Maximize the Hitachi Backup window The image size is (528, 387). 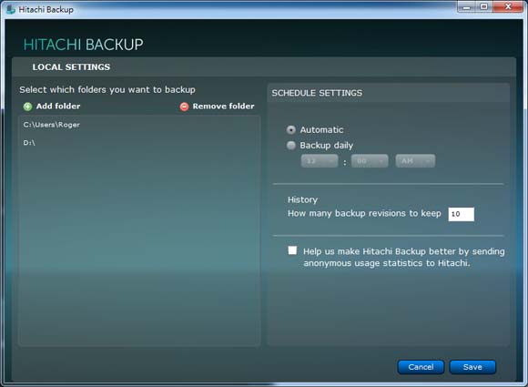484,6
